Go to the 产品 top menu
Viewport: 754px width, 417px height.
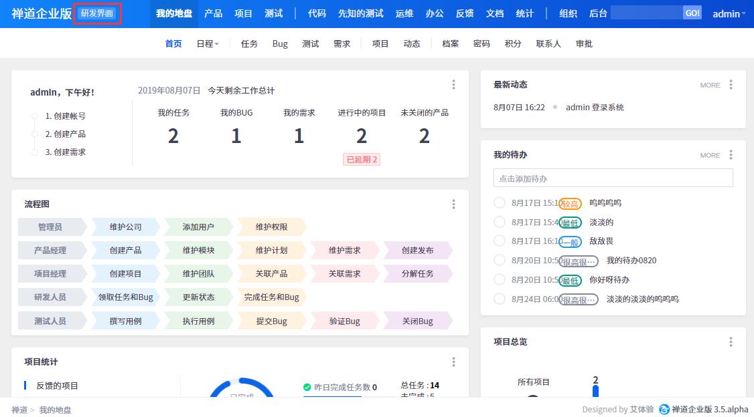click(214, 14)
